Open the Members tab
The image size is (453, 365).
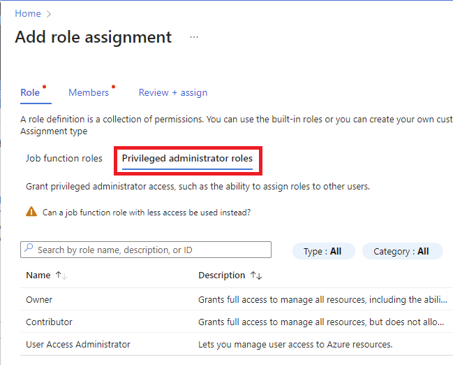tap(89, 92)
